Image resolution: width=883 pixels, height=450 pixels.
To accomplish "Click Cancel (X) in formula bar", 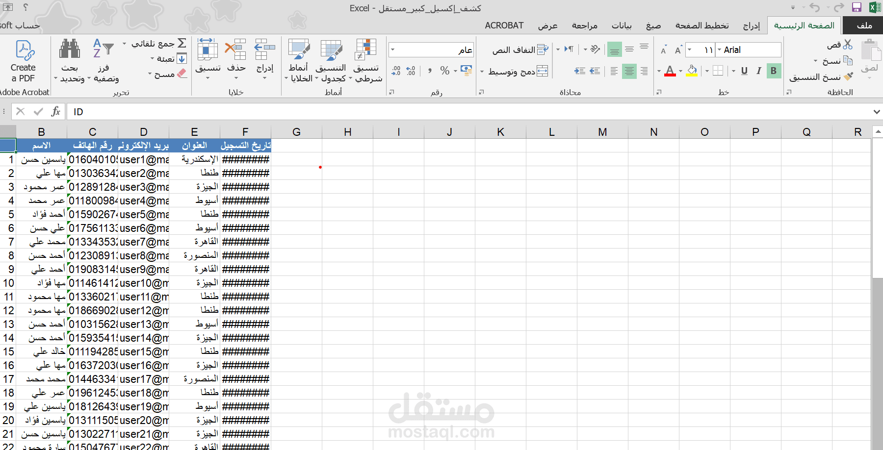I will coord(21,112).
